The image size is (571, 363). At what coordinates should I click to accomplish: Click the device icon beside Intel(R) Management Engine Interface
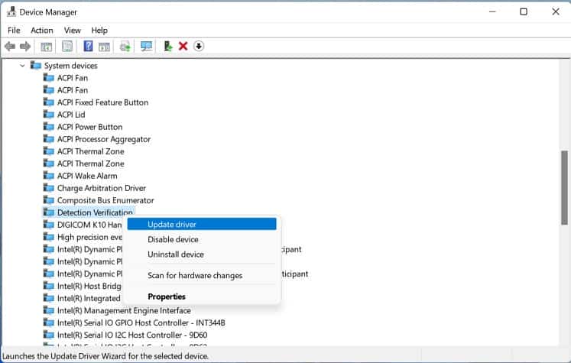48,310
